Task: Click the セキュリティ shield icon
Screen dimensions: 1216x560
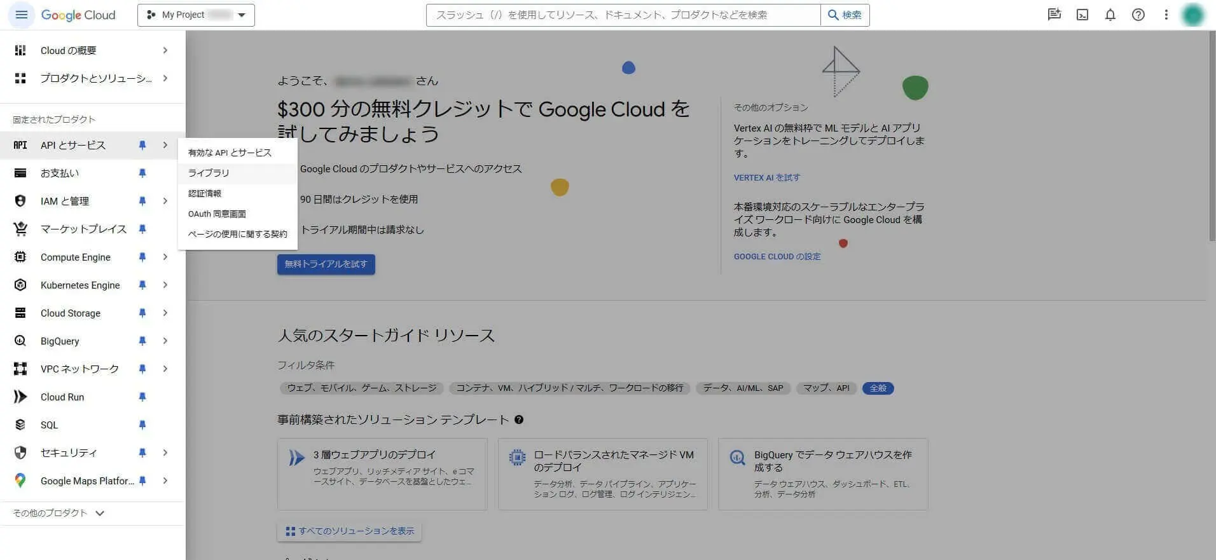Action: 20,453
